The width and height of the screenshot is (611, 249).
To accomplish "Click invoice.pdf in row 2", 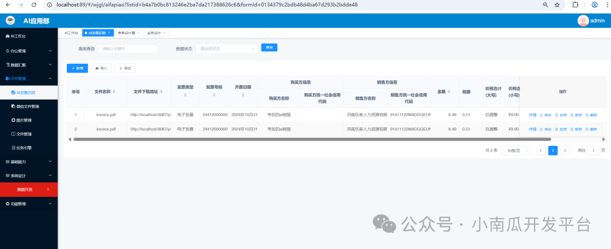I will tap(106, 129).
